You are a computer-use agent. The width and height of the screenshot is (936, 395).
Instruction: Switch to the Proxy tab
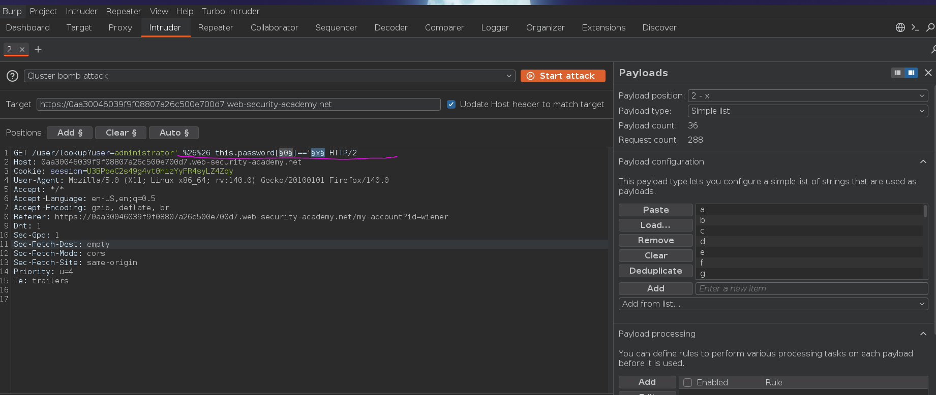[120, 27]
